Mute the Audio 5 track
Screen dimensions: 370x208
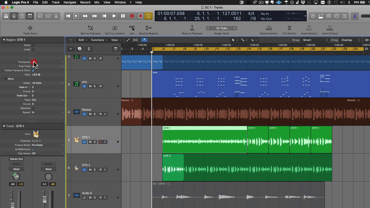(x=90, y=197)
